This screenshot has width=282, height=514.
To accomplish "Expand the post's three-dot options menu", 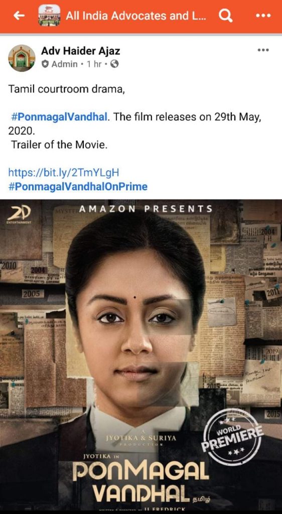I will pyautogui.click(x=263, y=50).
